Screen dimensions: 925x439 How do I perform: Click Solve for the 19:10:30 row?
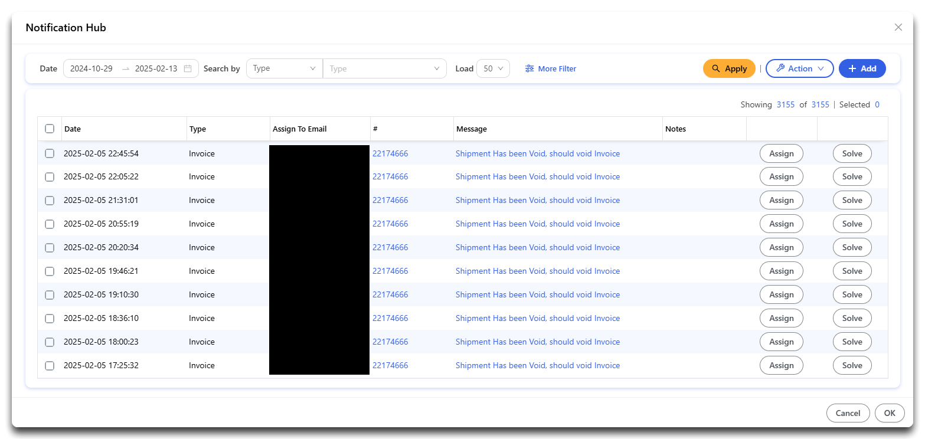852,294
